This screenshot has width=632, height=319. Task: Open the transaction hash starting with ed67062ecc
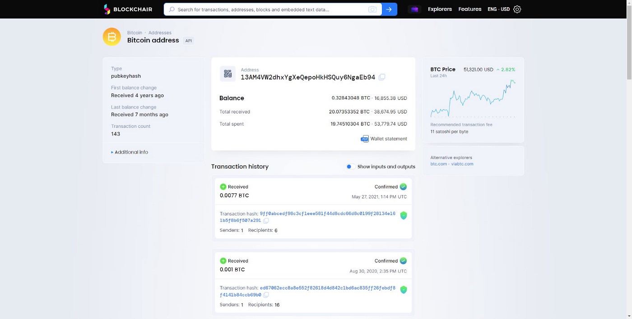pos(327,288)
